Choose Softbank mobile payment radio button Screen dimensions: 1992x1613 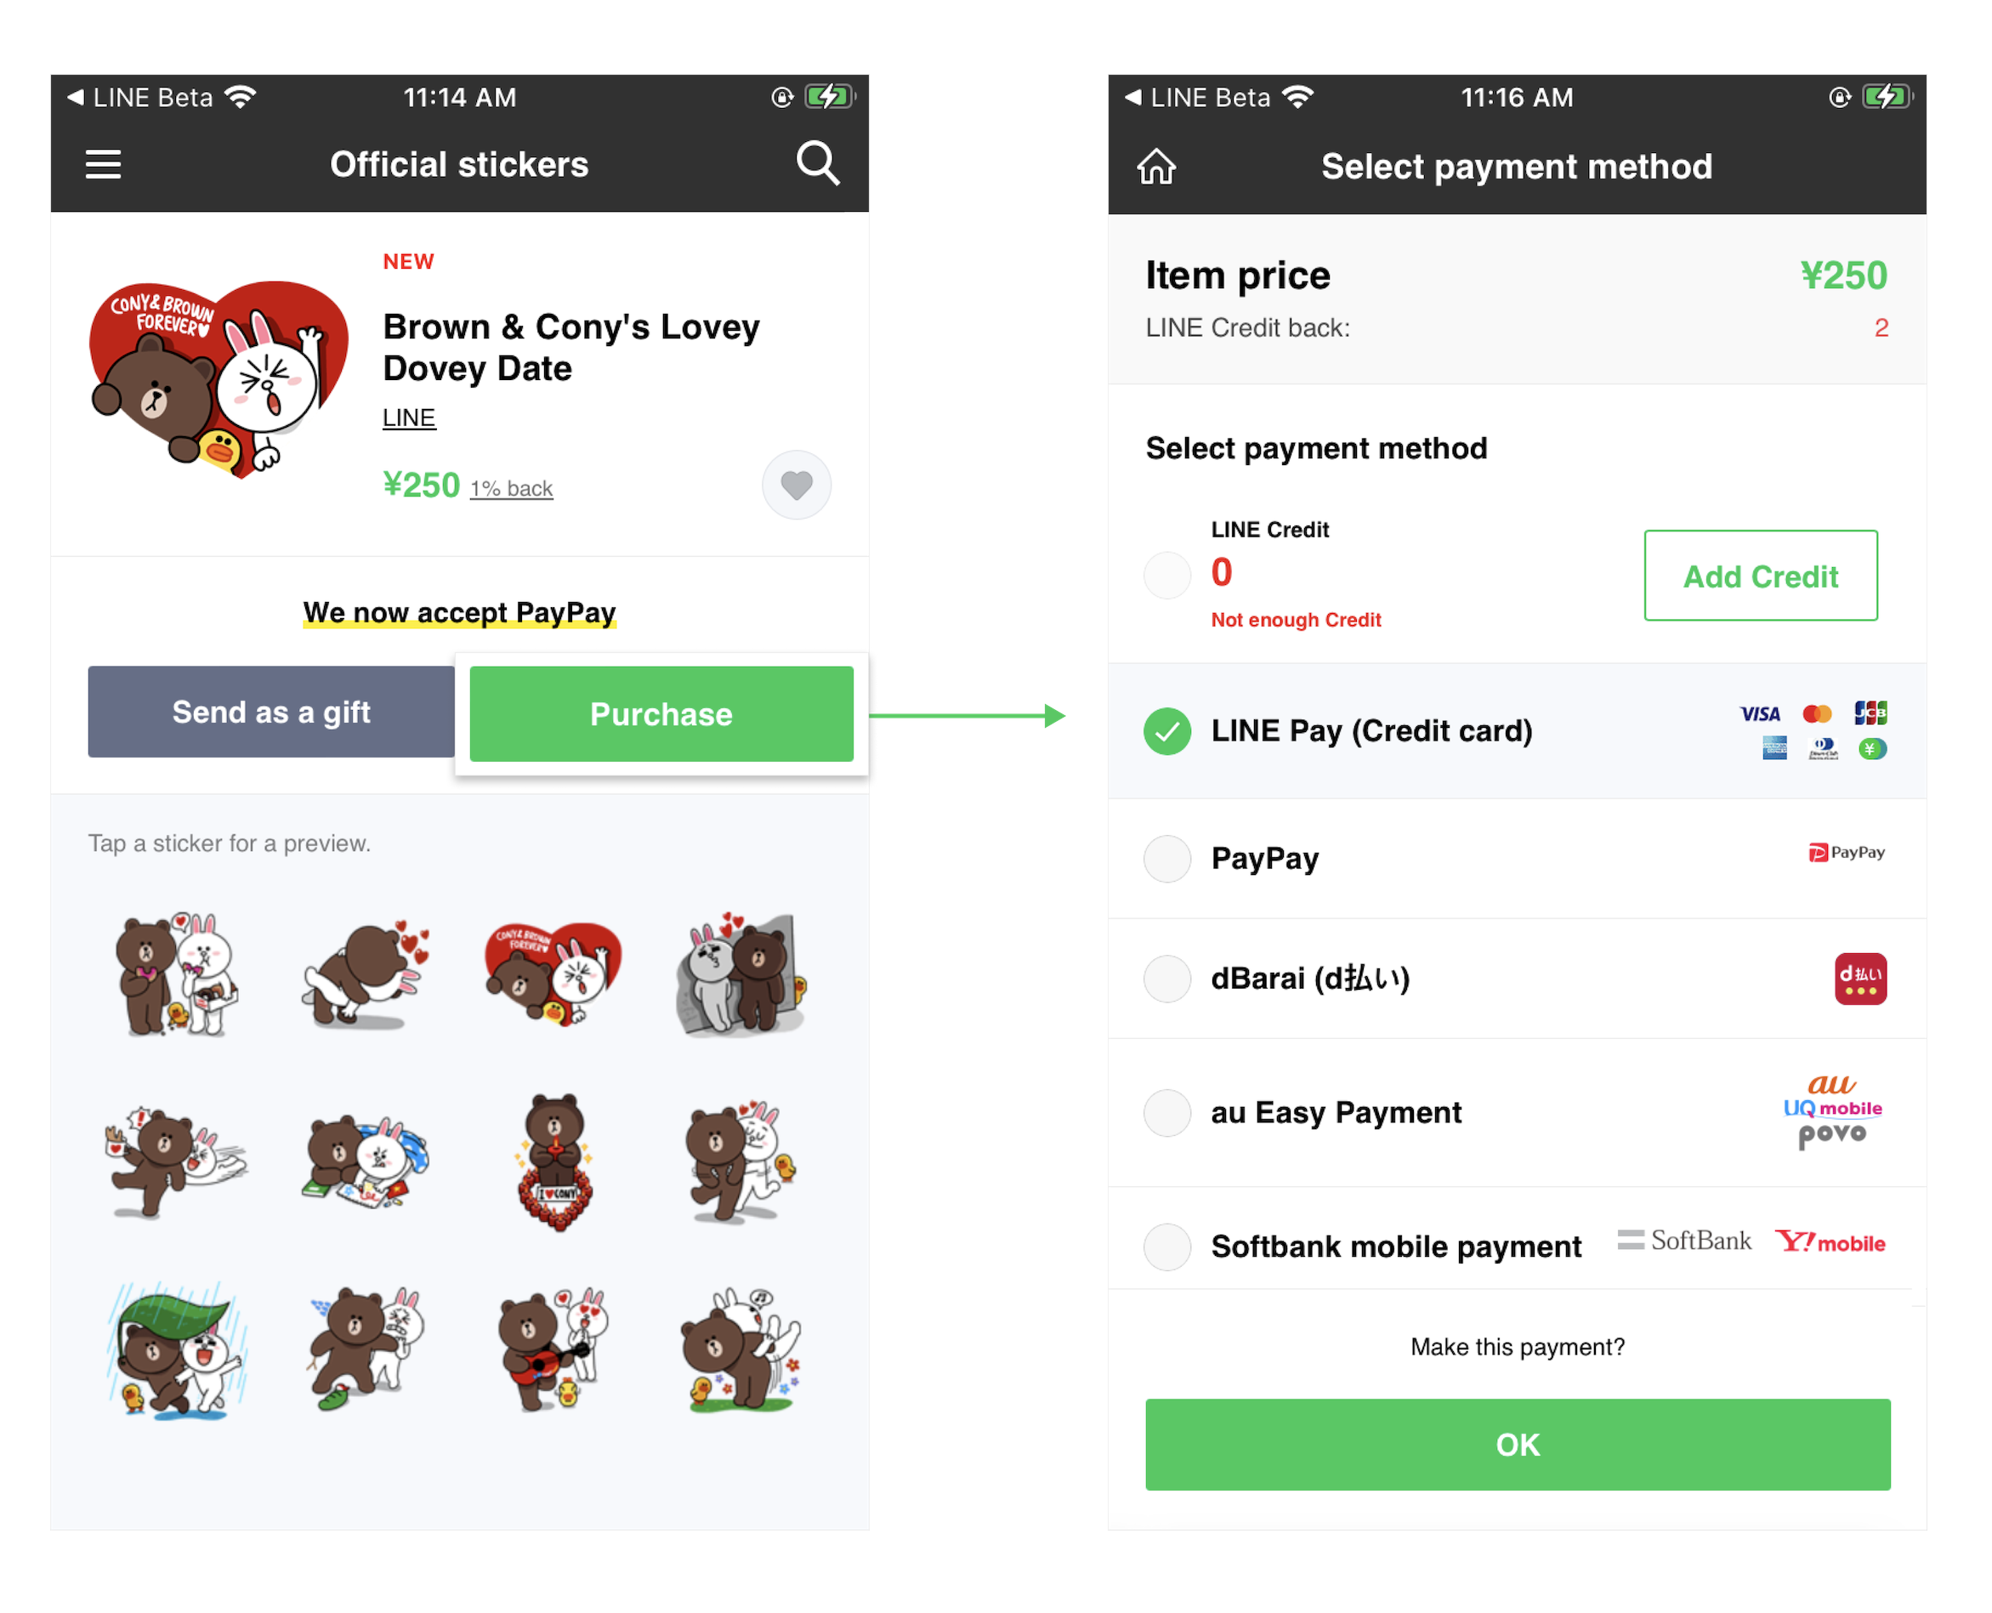pos(1167,1246)
